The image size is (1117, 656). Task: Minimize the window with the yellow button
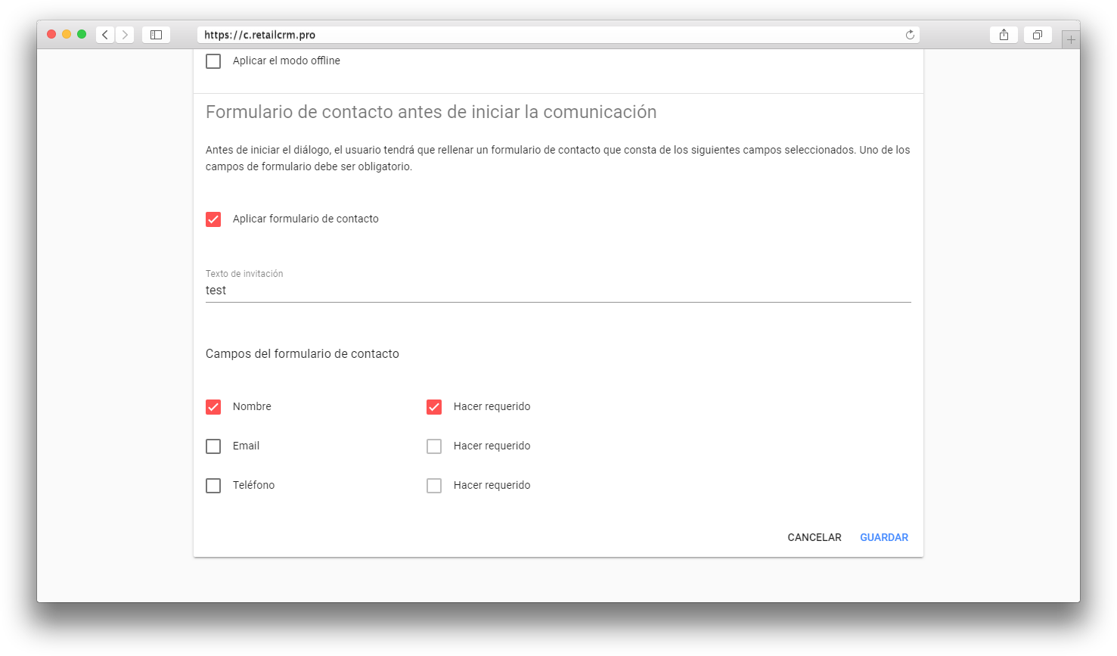pyautogui.click(x=67, y=34)
